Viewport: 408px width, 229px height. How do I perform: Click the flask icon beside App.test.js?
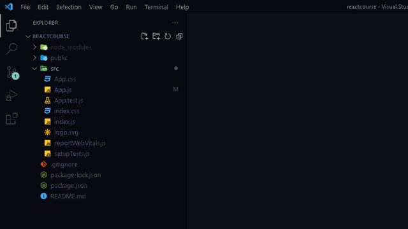[47, 101]
